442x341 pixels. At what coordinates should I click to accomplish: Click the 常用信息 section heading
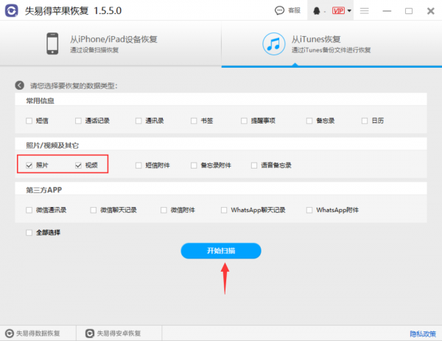[x=40, y=101]
